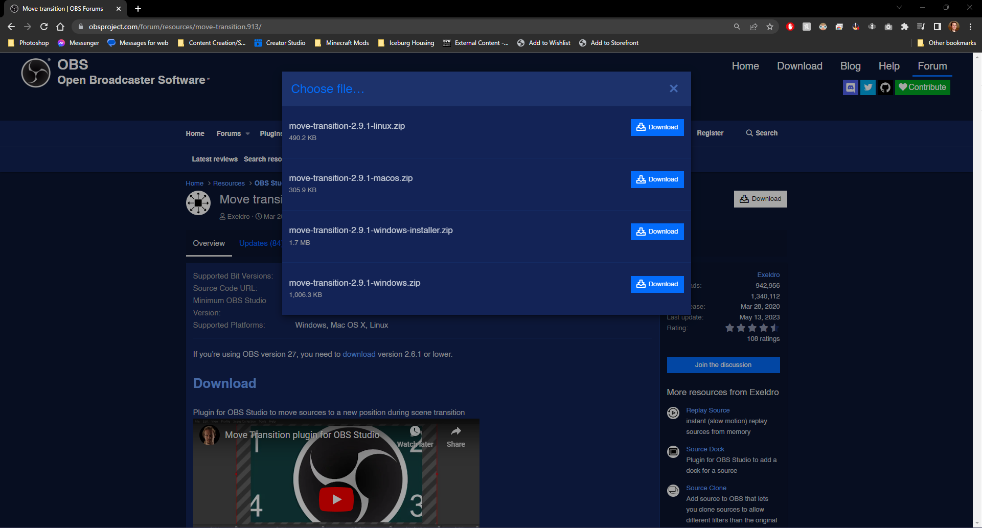Viewport: 982px width, 528px height.
Task: Download move-transition-2.9.1-linux.zip
Action: 657,127
